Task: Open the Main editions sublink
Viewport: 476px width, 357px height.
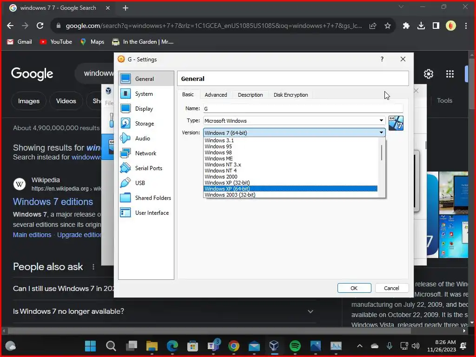Action: (x=32, y=235)
